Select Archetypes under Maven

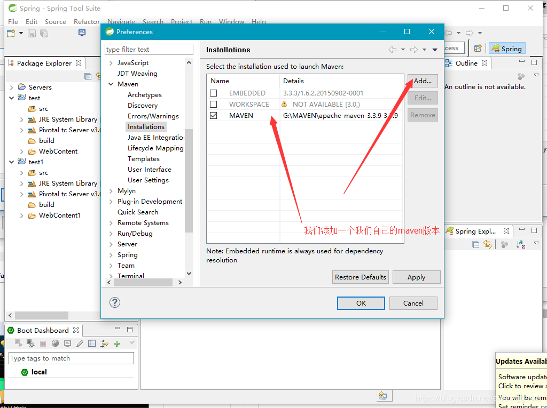144,95
